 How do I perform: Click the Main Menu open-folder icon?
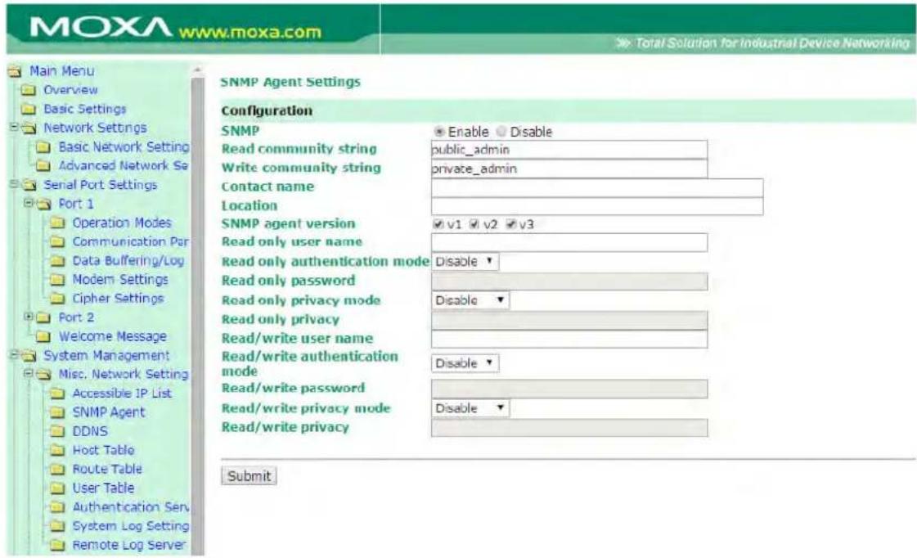pos(15,71)
